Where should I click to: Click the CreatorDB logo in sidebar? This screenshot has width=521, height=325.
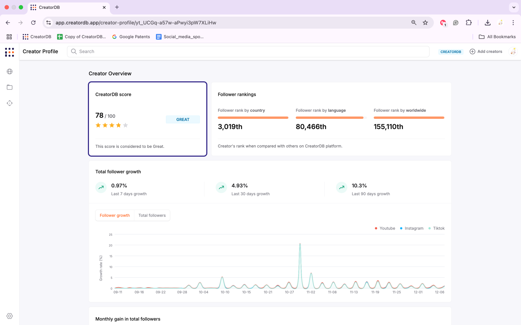point(10,52)
